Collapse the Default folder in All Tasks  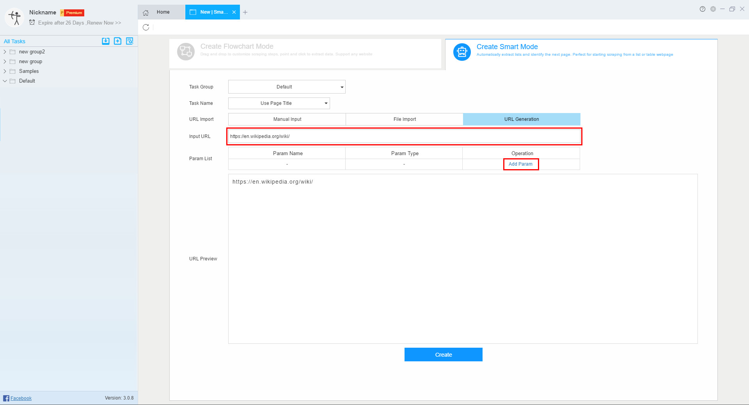tap(5, 81)
